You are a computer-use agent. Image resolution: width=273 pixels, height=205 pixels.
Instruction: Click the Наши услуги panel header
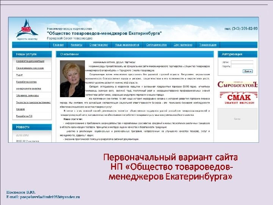point(32,54)
